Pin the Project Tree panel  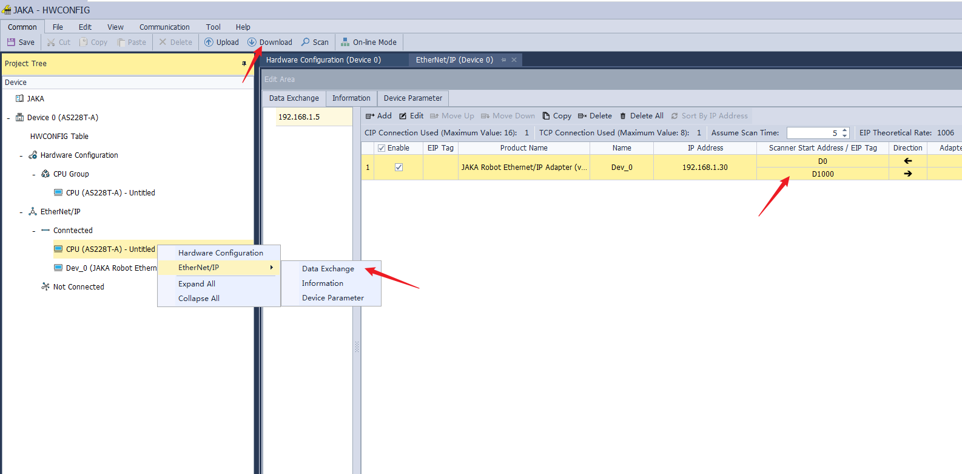[x=244, y=64]
